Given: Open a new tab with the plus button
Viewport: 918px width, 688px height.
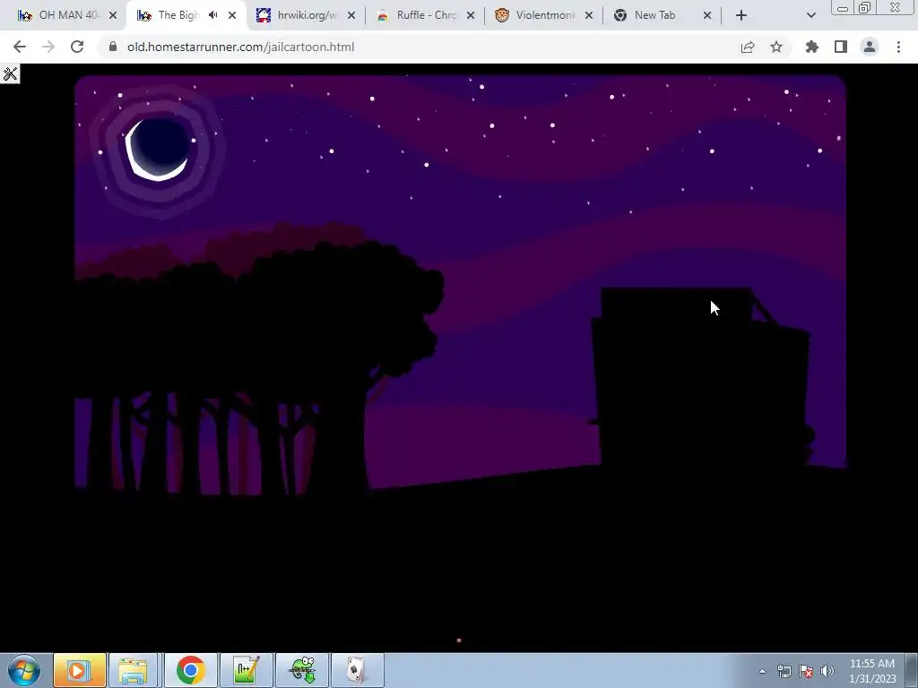Looking at the screenshot, I should (741, 15).
